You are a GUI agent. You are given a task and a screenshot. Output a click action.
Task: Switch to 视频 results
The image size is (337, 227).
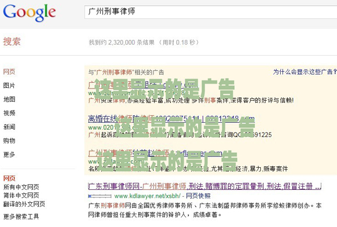9,113
